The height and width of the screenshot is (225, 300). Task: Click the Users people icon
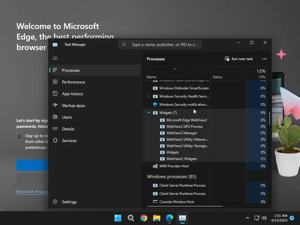[55, 117]
